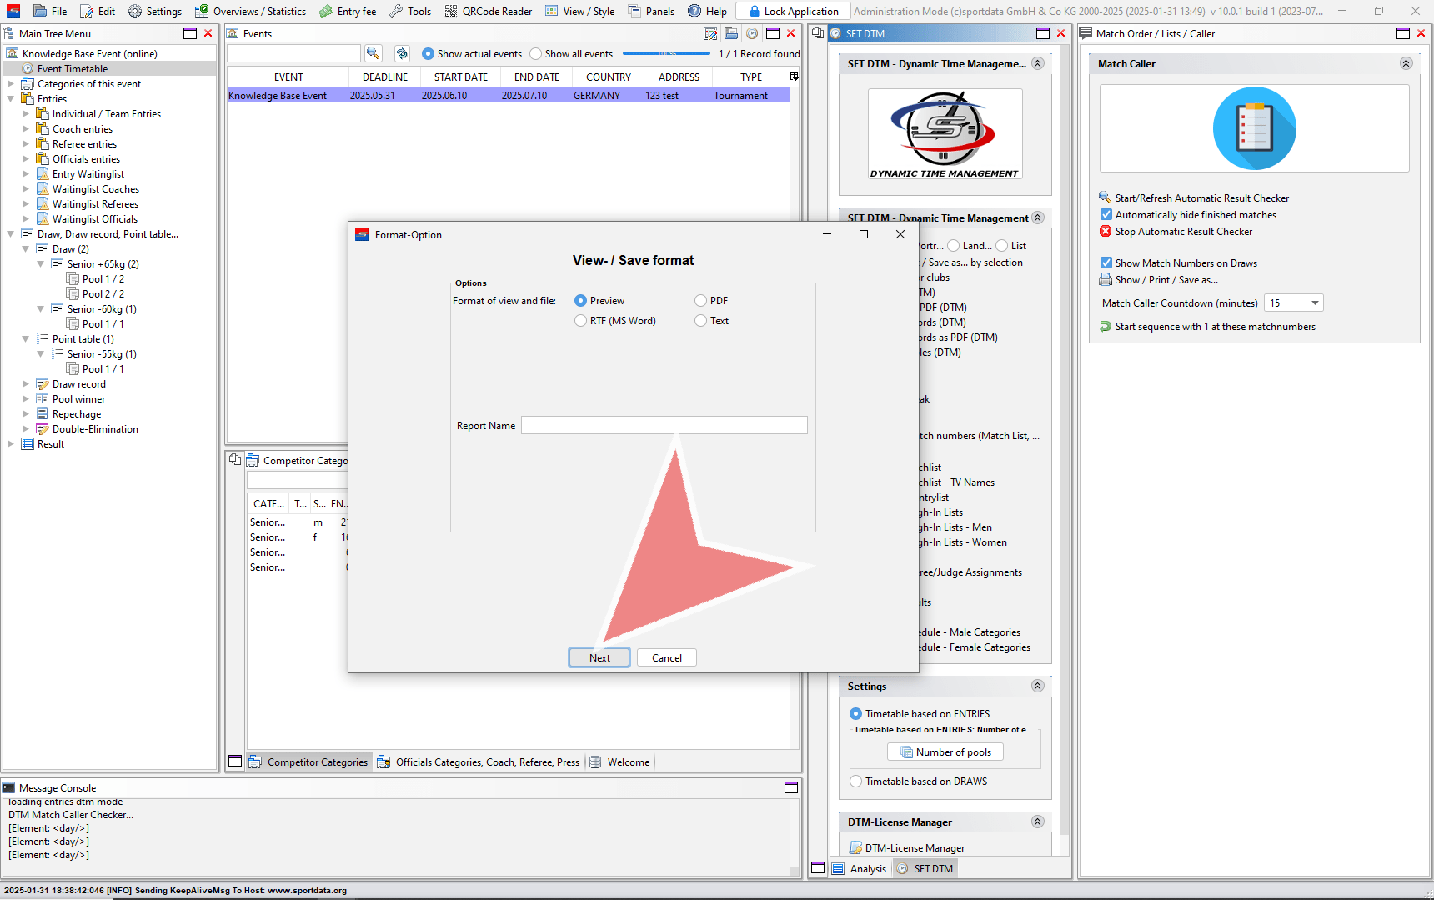
Task: Click the Report Name text field
Action: tap(664, 426)
